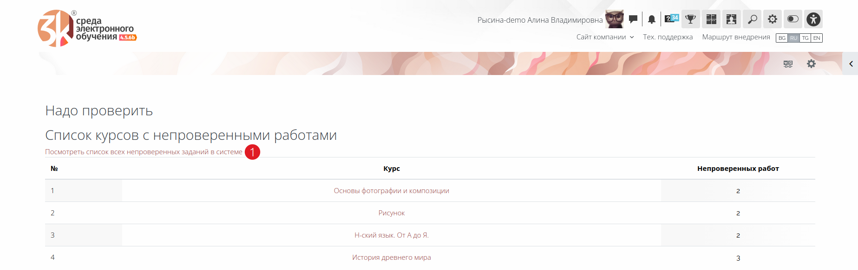Toggle the header switch control
This screenshot has height=270, width=858.
tap(793, 19)
